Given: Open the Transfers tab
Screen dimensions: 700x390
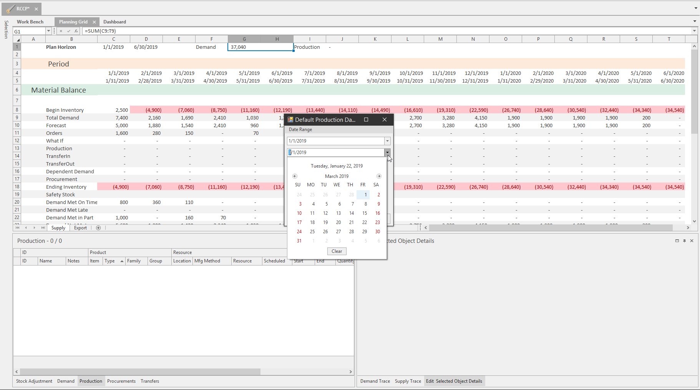Looking at the screenshot, I should click(x=150, y=381).
